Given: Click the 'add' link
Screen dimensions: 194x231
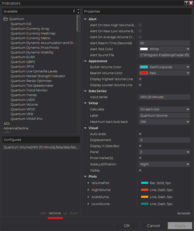Looking at the screenshot, I should click(43, 213).
